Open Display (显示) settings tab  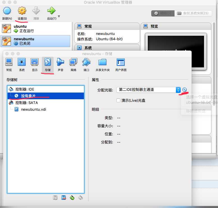[x=35, y=65]
